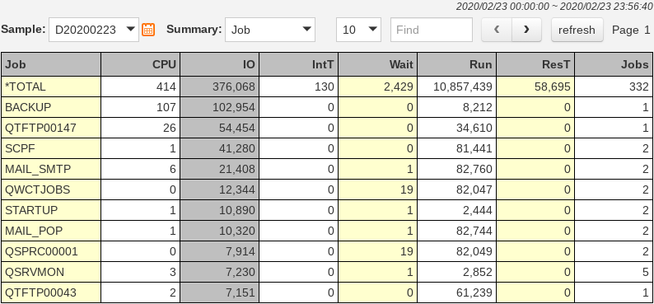Select the QTFTP00147 job name
Screen dimensions: 654x304
click(41, 128)
